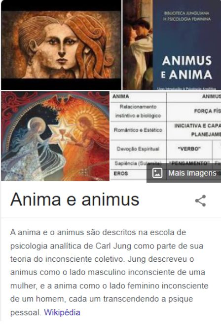Screen dimensions: 221x325
Task: Click the picture icon in Mais imagens
Action: [157, 173]
